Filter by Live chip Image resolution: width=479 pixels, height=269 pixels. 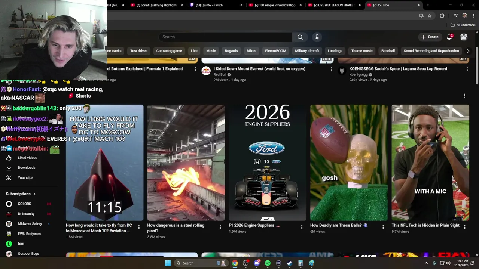pyautogui.click(x=194, y=51)
